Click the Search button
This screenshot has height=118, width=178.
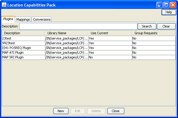[147, 26]
